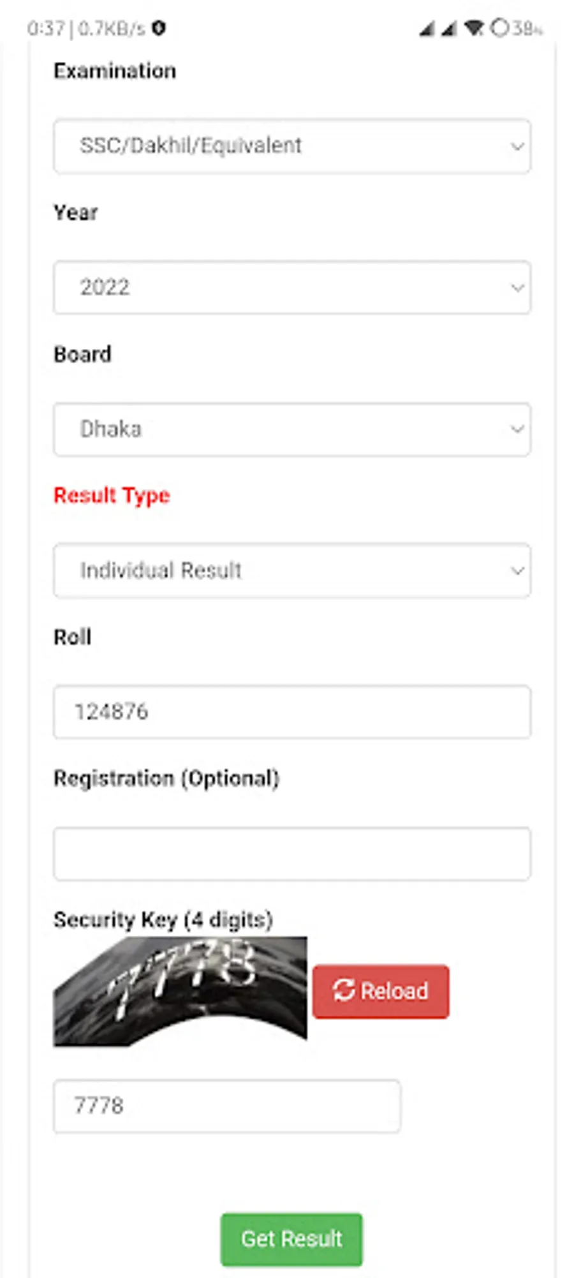Click the Registration (Optional) label
574x1278 pixels.
tap(166, 778)
